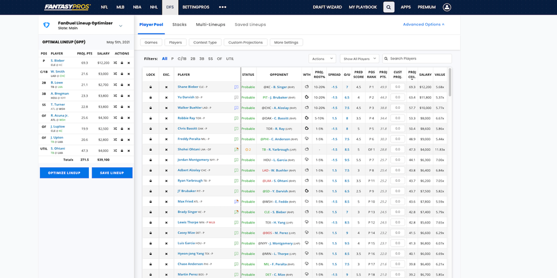Open Shohei Ohtani player link in pool
This screenshot has width=557, height=278.
(x=188, y=149)
